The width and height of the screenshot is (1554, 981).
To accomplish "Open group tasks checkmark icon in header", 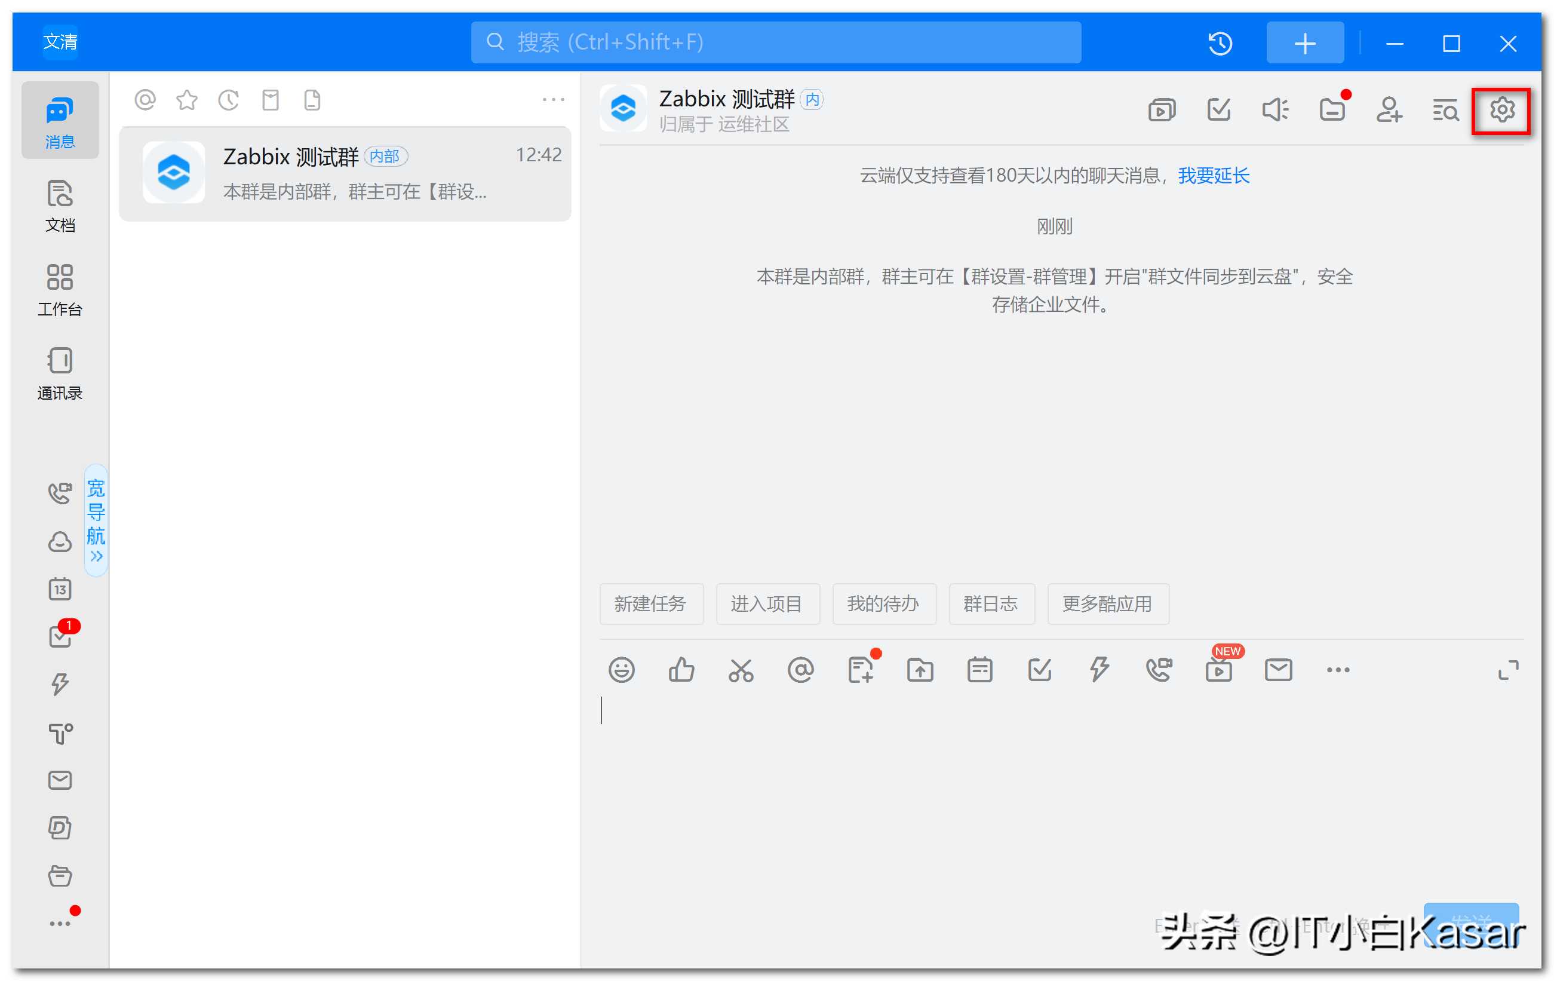I will (1219, 110).
